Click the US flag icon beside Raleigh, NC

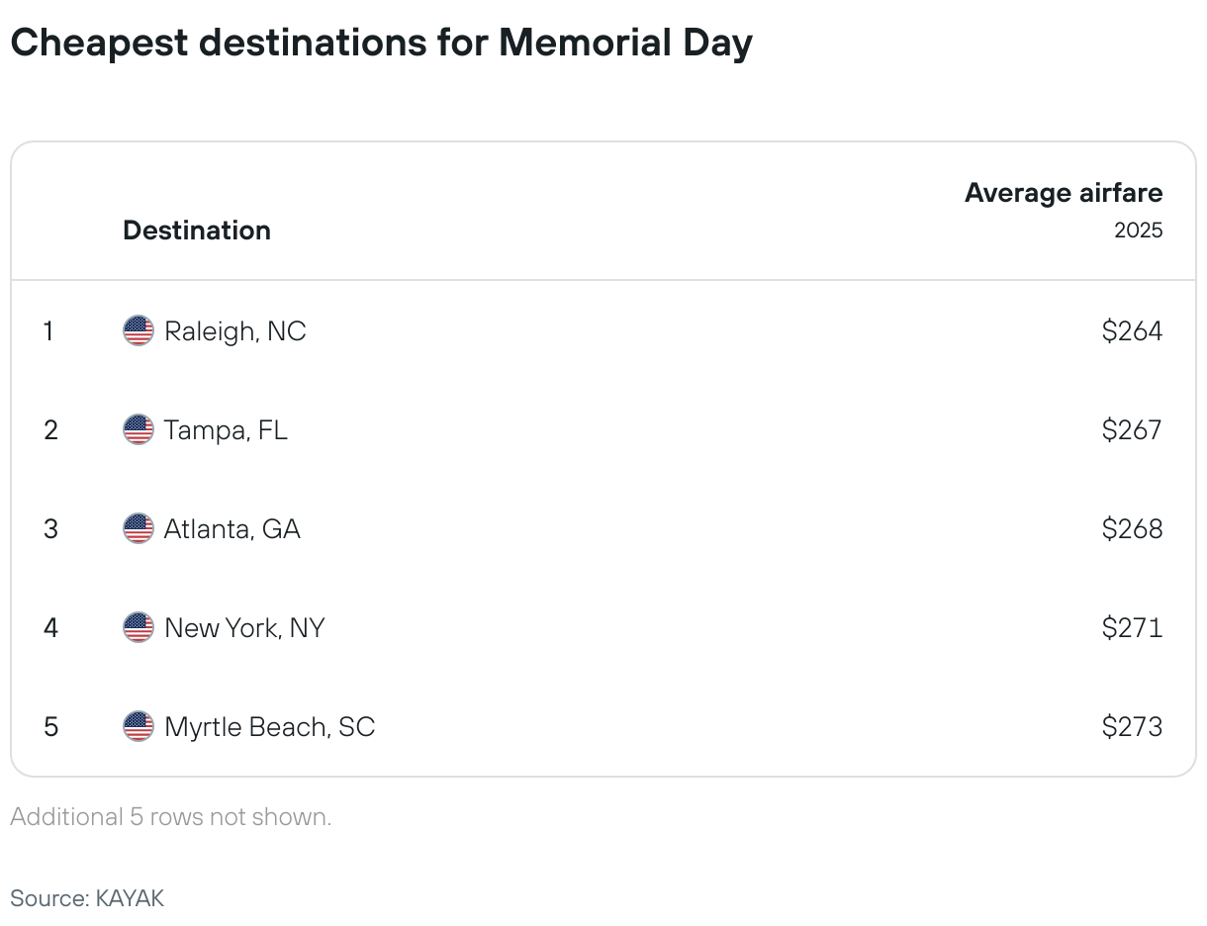pyautogui.click(x=139, y=330)
